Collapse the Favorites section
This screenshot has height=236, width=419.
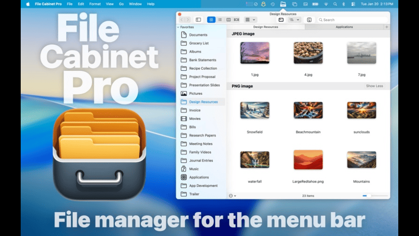(x=178, y=27)
